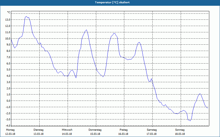Click the date 17.03.18
This screenshot has height=137, width=220.
pos(152,134)
